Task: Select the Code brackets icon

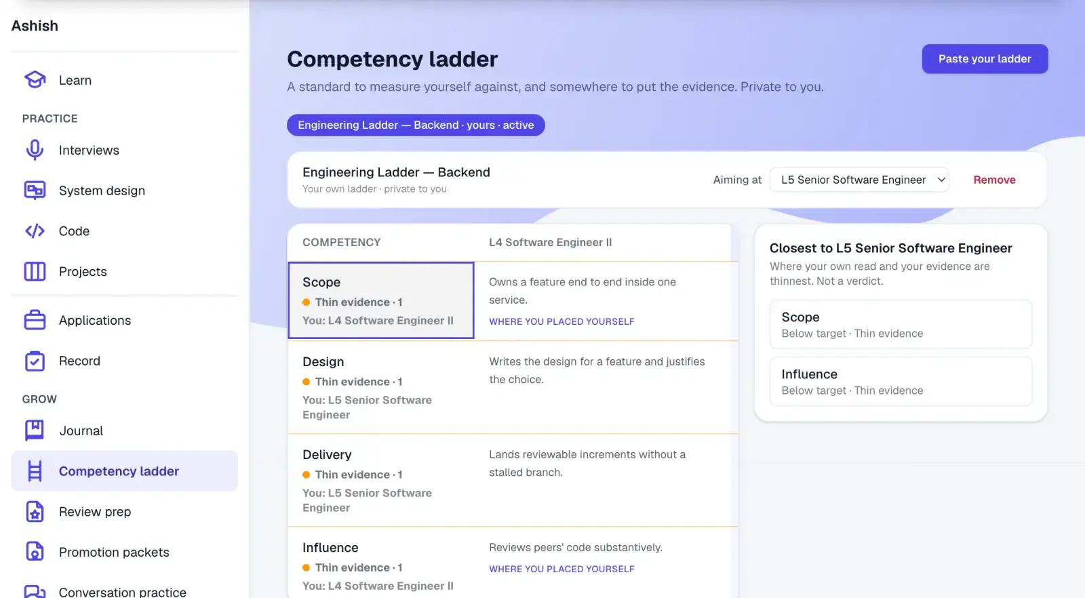Action: (x=35, y=231)
